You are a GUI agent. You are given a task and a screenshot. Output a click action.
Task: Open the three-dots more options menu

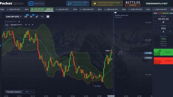coord(42,17)
